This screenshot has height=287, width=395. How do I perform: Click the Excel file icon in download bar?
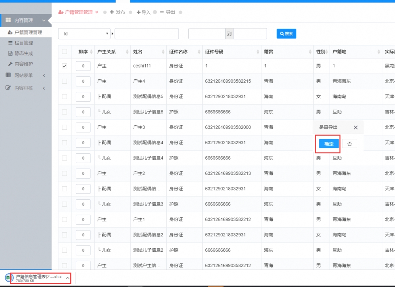[x=9, y=278]
